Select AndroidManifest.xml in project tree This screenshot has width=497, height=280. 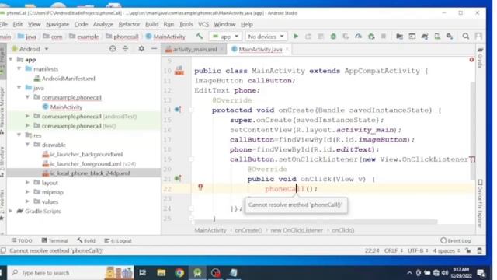(68, 79)
